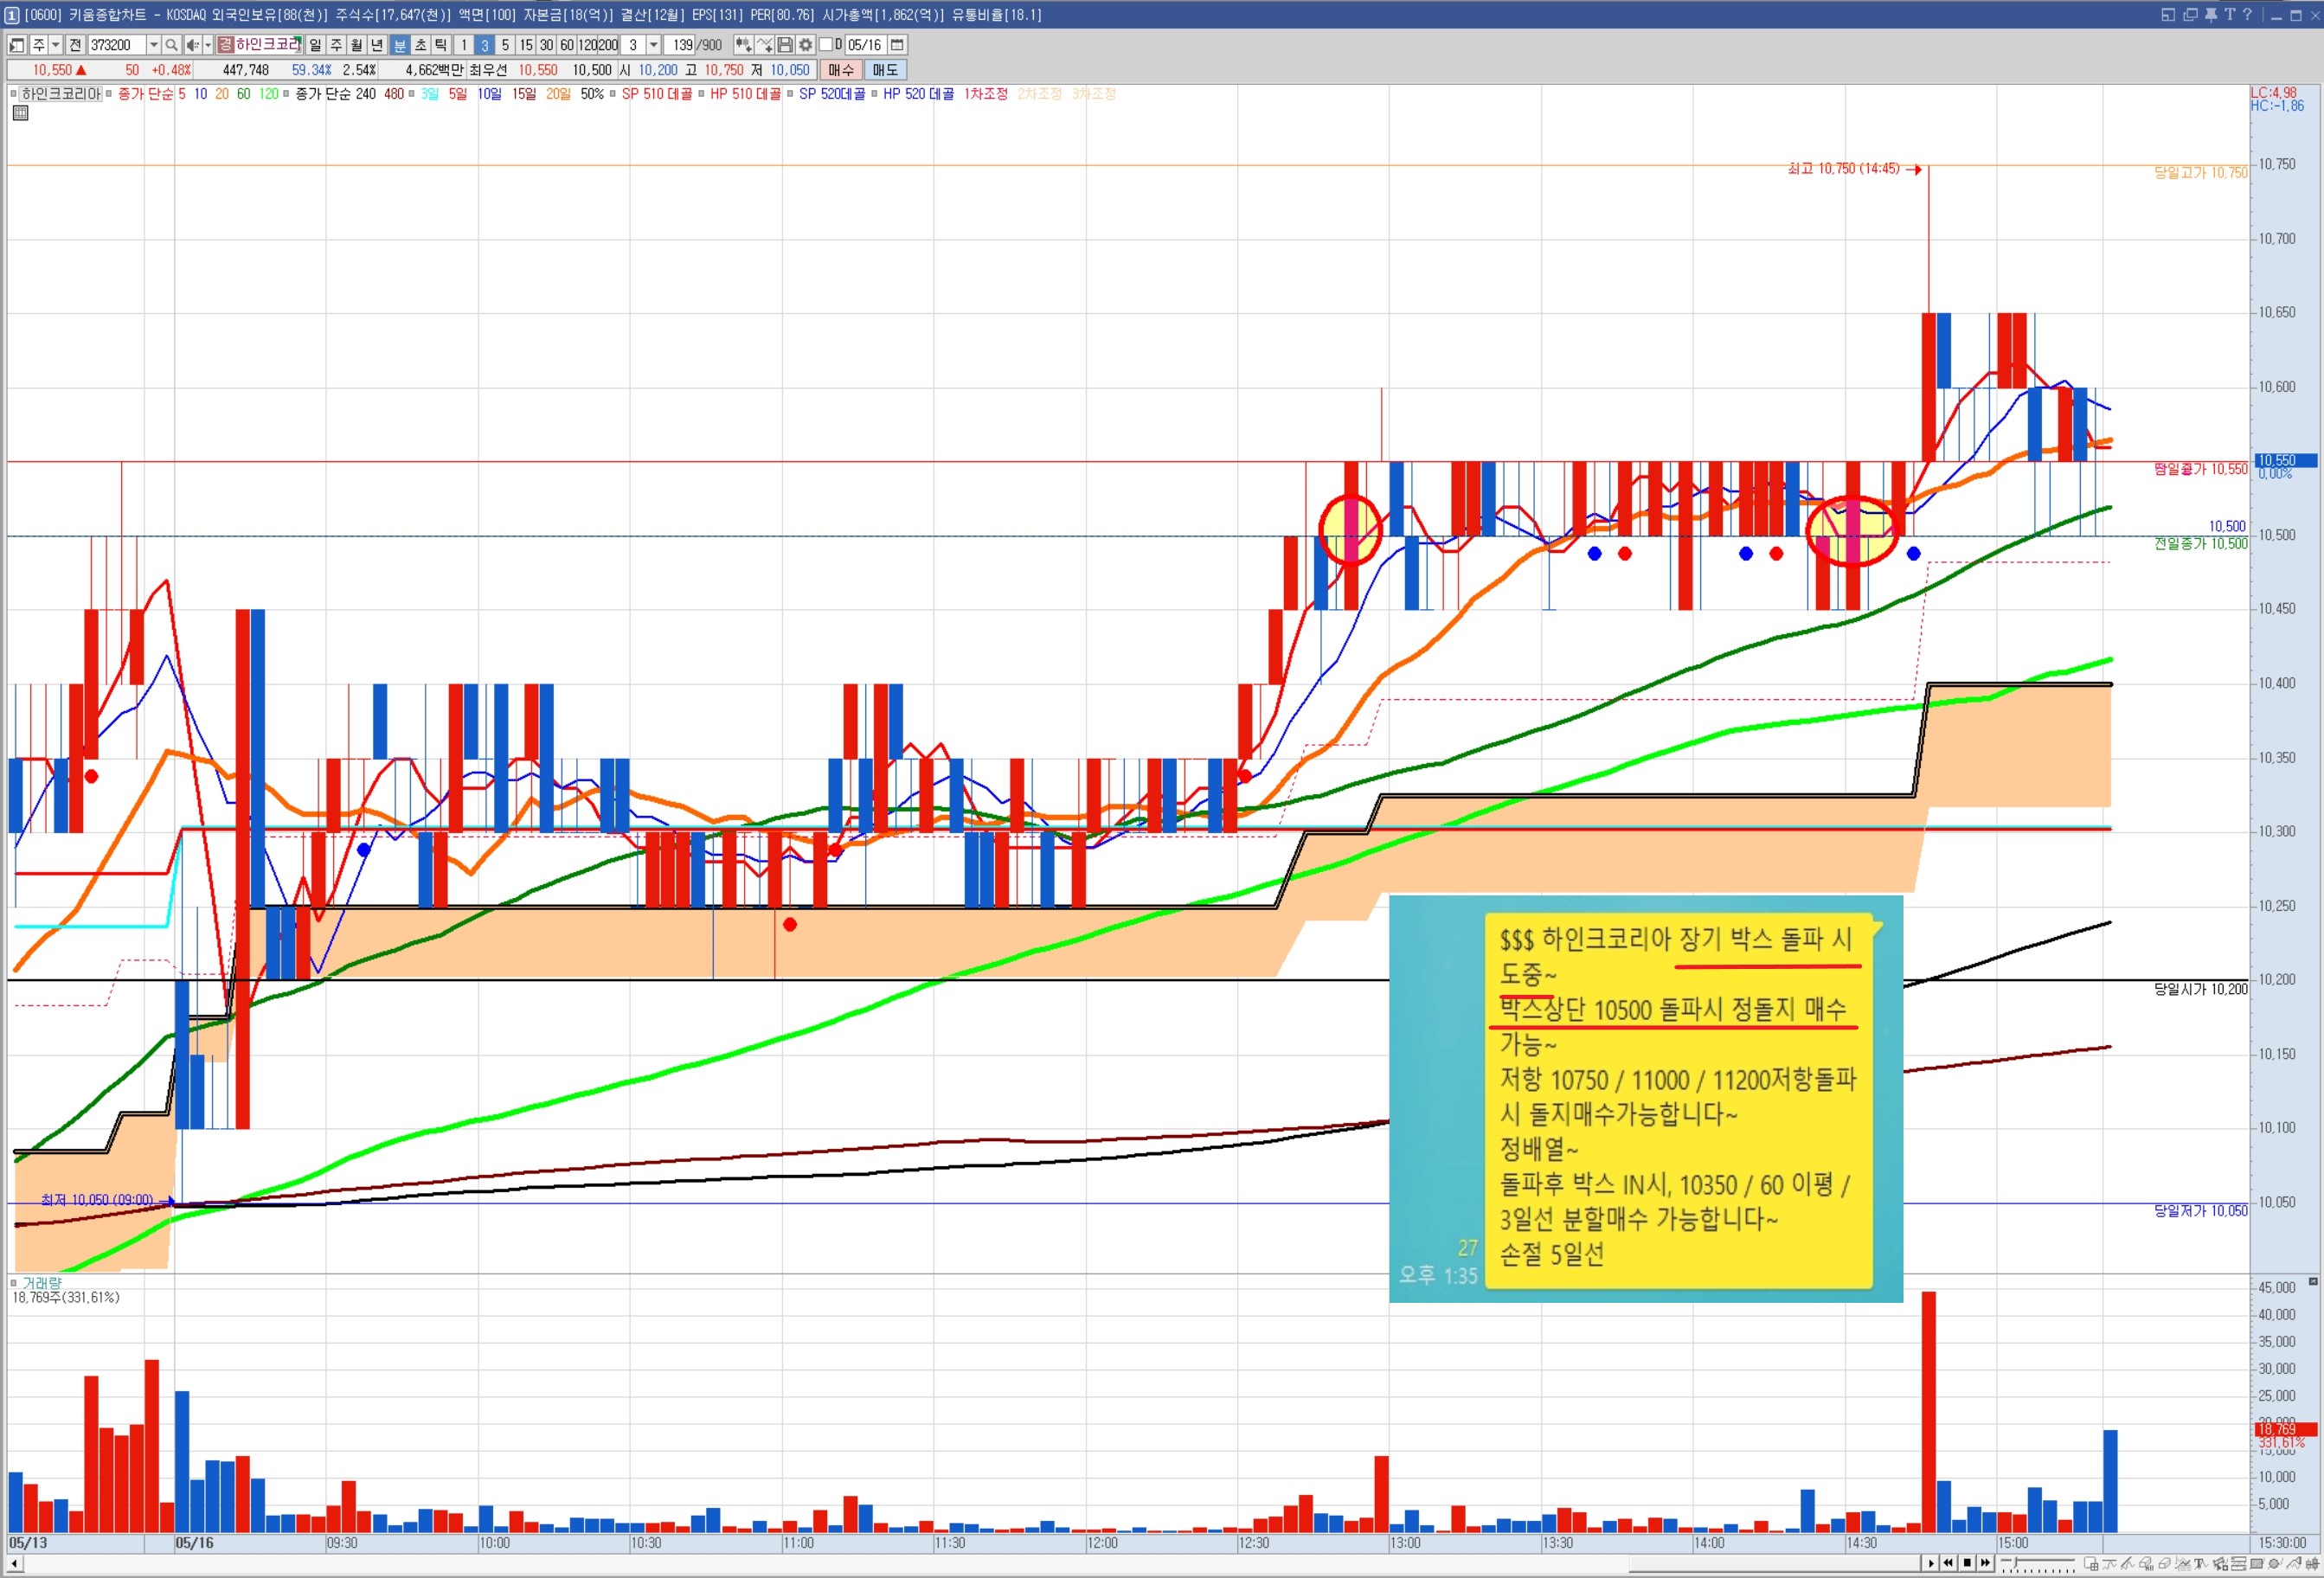Click the speaker sound icon
The height and width of the screenshot is (1578, 2324).
coord(193,45)
